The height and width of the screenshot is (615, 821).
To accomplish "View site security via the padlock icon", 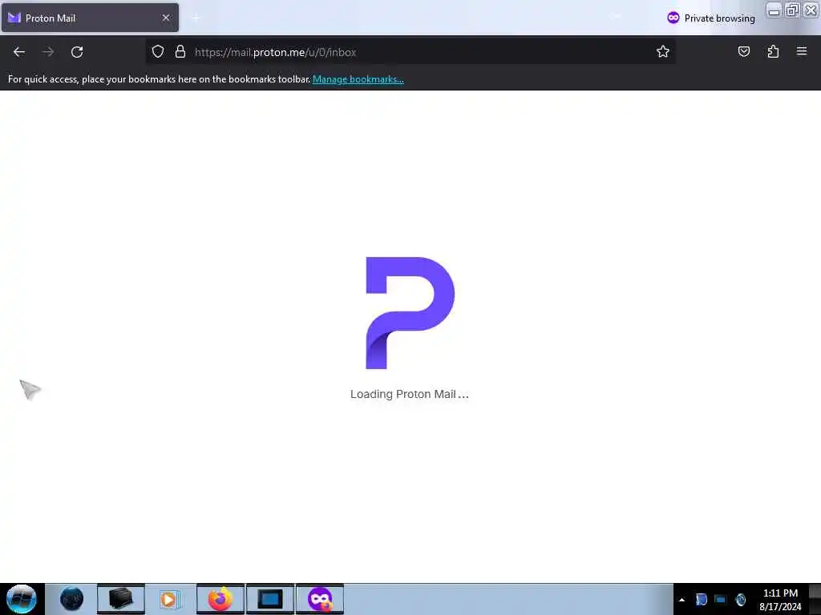I will point(180,51).
